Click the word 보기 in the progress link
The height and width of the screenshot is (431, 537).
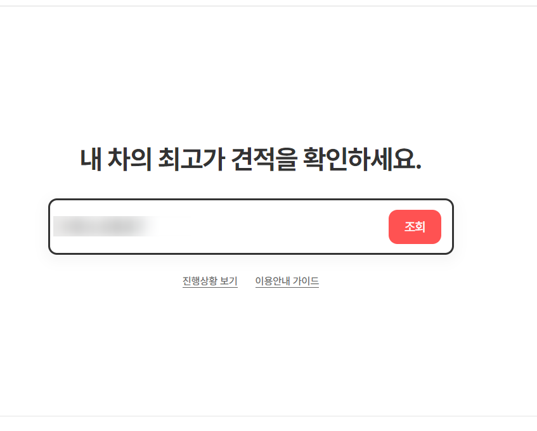pyautogui.click(x=229, y=281)
